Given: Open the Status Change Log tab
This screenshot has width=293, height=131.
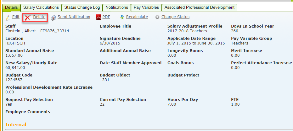Looking at the screenshot, I should 82,8.
